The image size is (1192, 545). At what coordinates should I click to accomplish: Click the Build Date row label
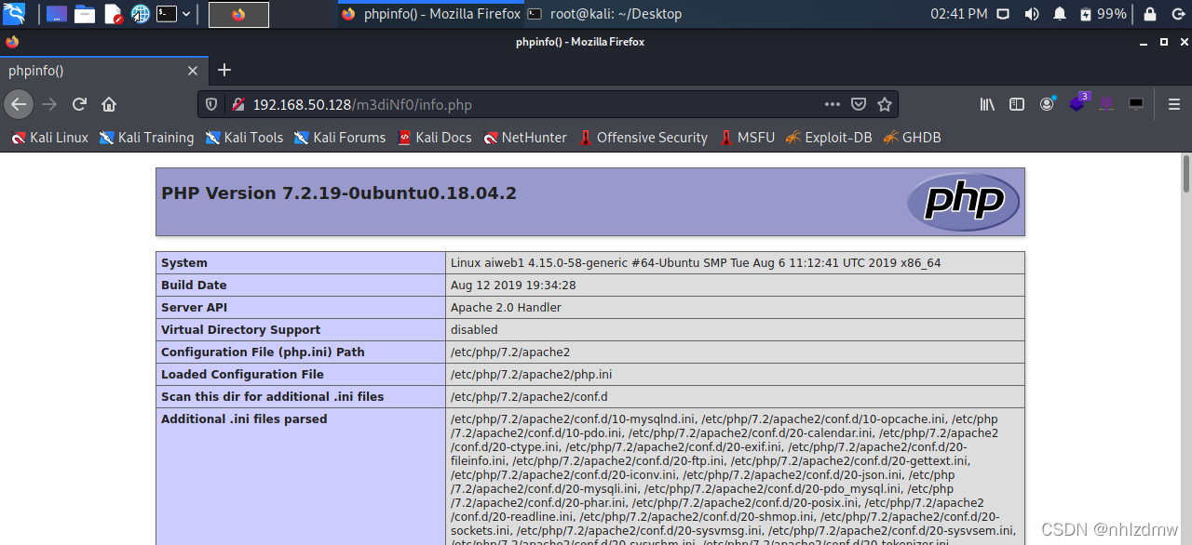tap(194, 286)
